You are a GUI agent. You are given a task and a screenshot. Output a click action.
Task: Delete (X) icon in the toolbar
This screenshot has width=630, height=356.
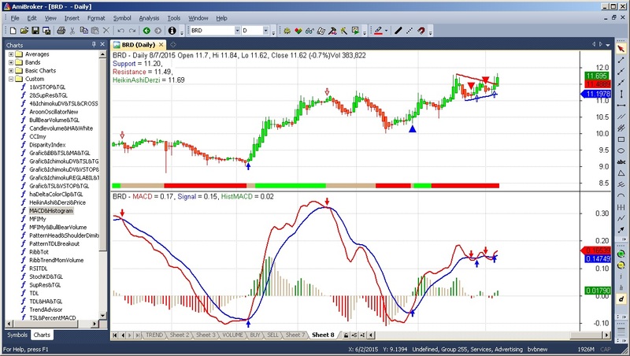click(x=106, y=31)
